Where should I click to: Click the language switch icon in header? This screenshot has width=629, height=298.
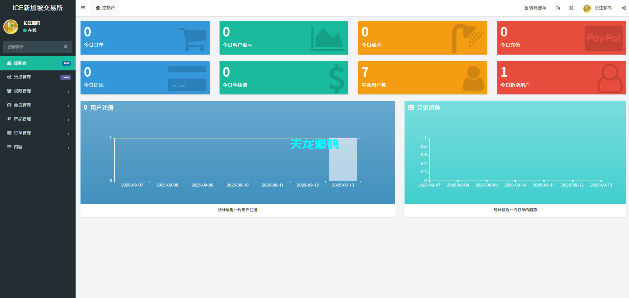point(558,8)
